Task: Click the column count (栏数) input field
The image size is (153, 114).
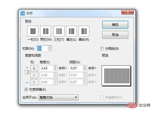Action: click(42, 48)
